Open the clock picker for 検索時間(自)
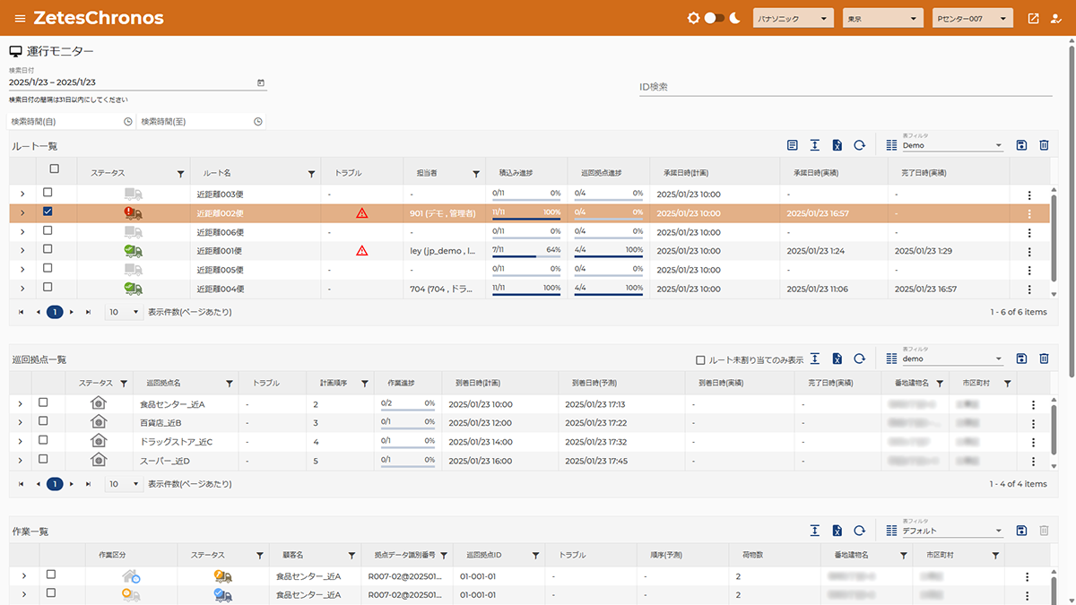The image size is (1076, 605). [x=128, y=121]
